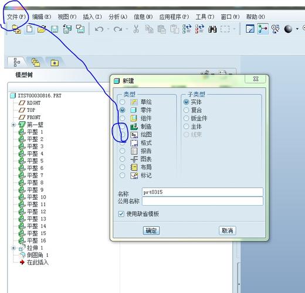The height and width of the screenshot is (293, 305).
Task: Click the Copy icon
Action: pyautogui.click(x=149, y=29)
